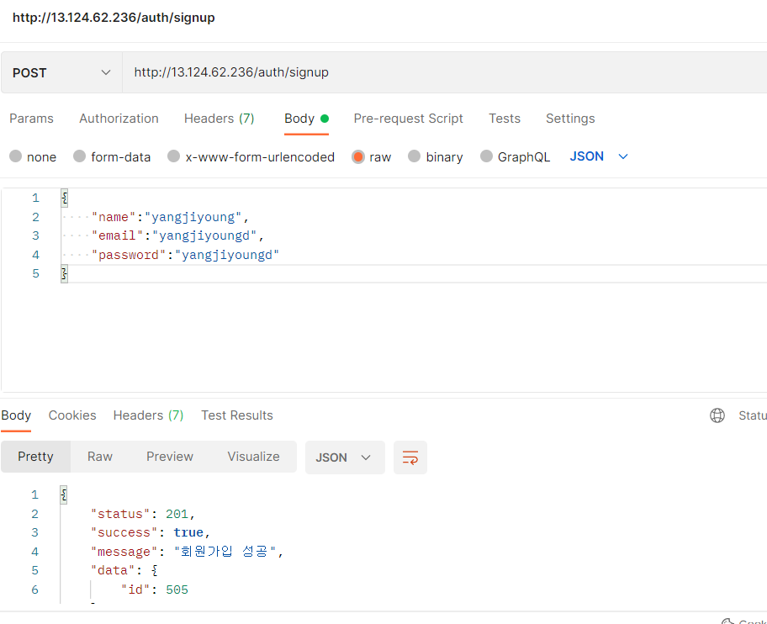
Task: Click the "name":"yangjiyoung" line in editor
Action: coord(170,217)
